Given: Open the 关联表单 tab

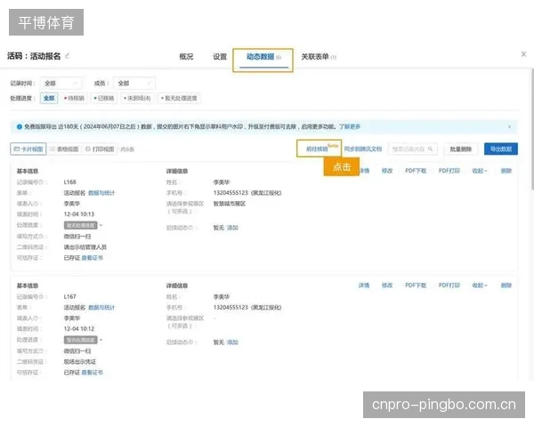Looking at the screenshot, I should (318, 57).
